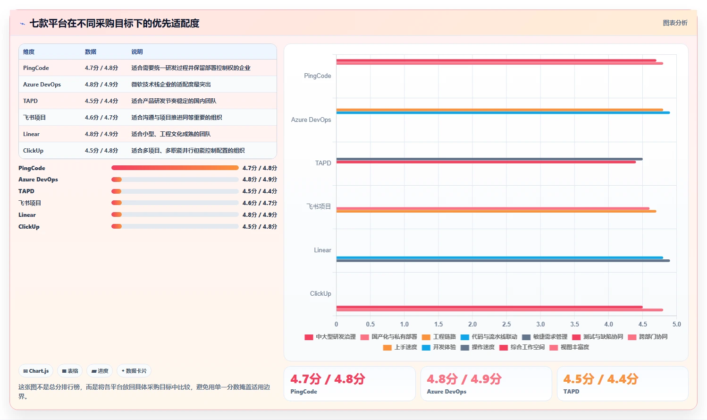Click the gray TAPD chart bar
The height and width of the screenshot is (420, 707).
pyautogui.click(x=489, y=159)
